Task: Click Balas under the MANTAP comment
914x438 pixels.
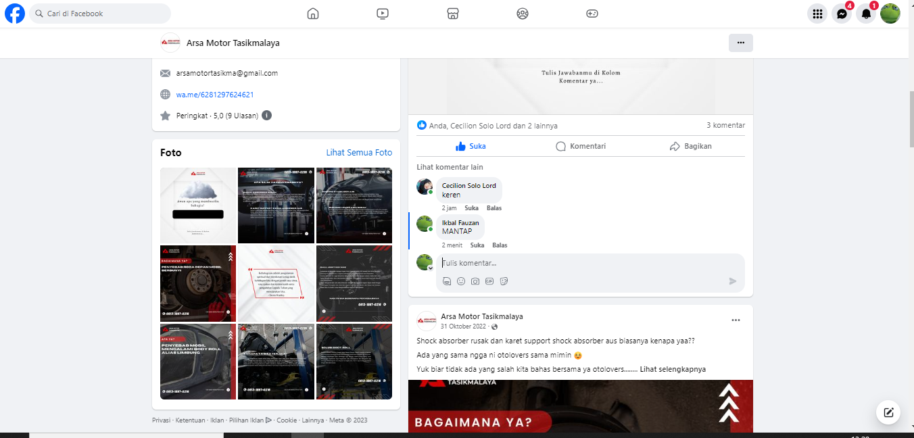Action: 500,245
